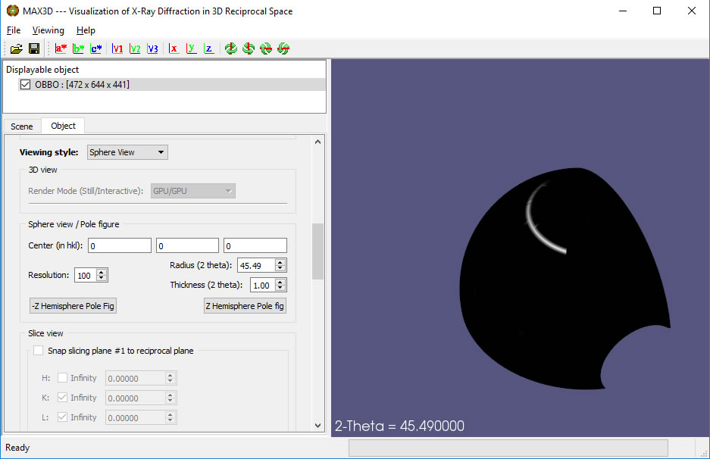
Task: Decrease the Resolution spinner value
Action: tap(102, 279)
